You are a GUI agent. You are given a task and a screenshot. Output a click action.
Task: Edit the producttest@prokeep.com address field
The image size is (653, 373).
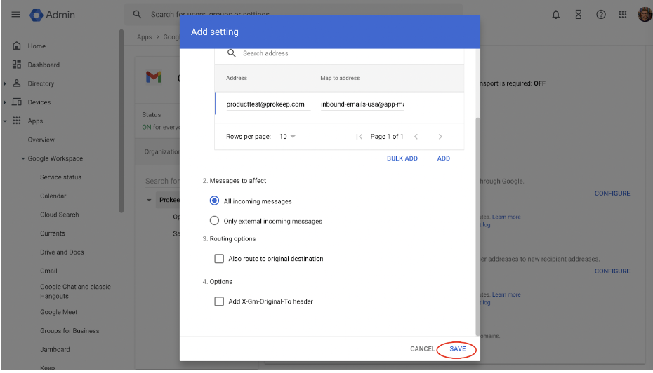(268, 104)
